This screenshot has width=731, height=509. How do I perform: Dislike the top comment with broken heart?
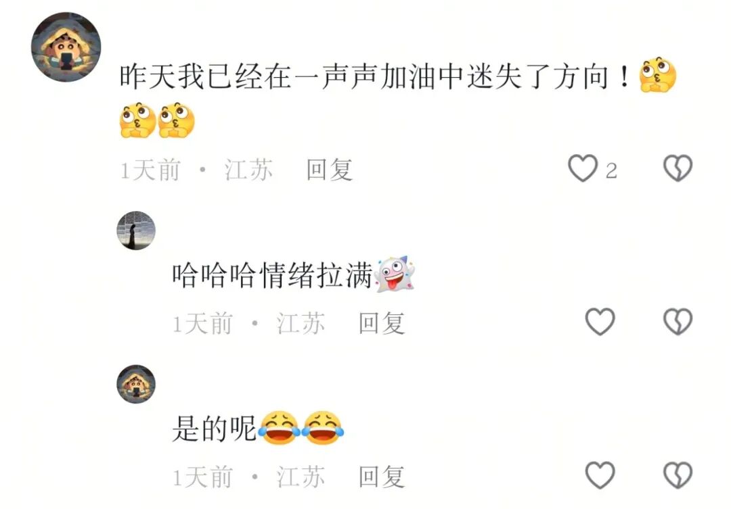click(x=678, y=168)
